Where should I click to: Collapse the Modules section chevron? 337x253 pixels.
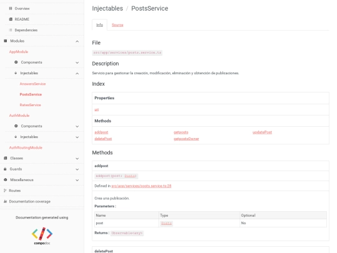[77, 41]
